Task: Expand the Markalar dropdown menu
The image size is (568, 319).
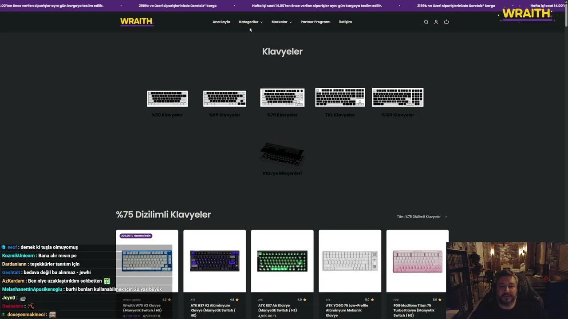Action: (x=281, y=22)
